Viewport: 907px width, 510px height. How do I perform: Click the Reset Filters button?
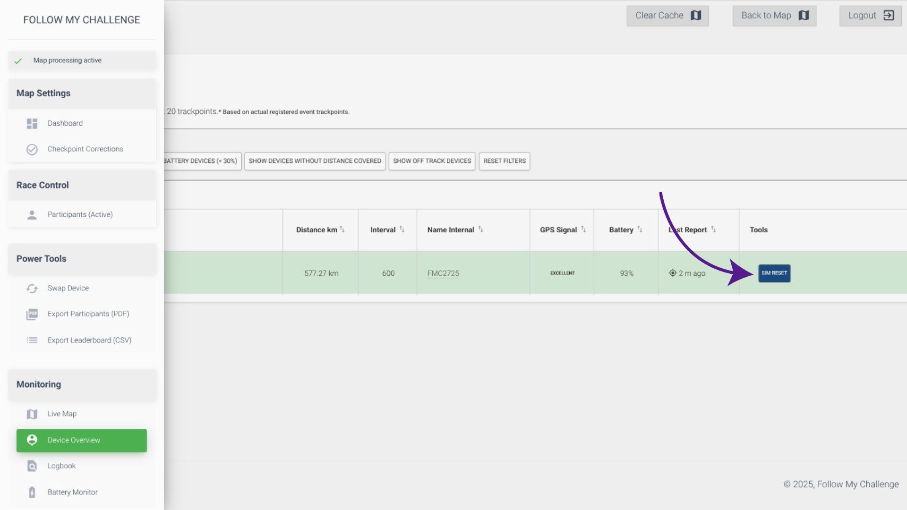pos(504,161)
